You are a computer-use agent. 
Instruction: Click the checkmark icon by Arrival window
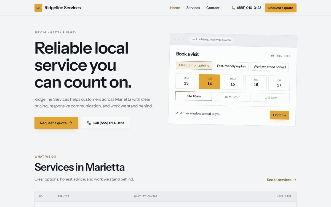[177, 113]
